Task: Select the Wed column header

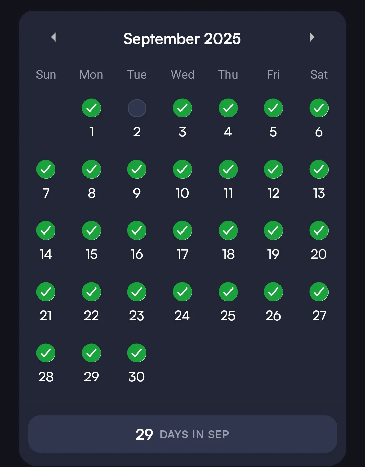Action: pos(182,75)
